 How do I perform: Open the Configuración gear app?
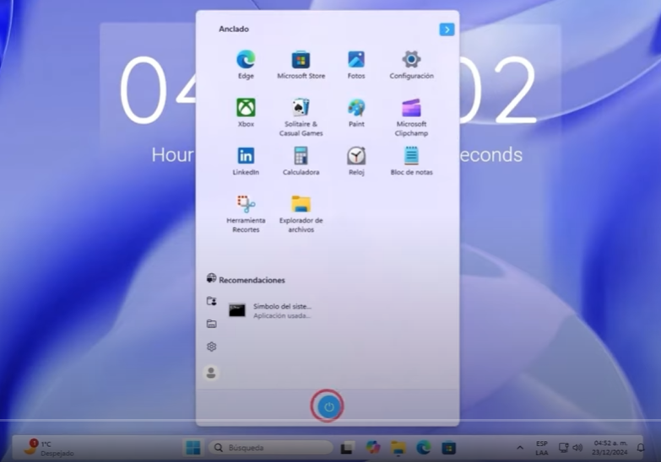click(x=411, y=64)
